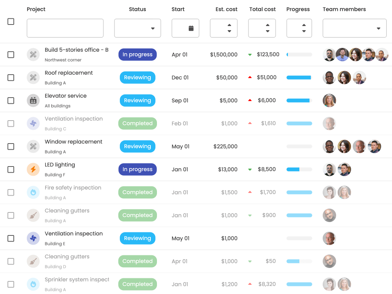The width and height of the screenshot is (392, 294).
Task: Open the Status filter dropdown
Action: 137,28
